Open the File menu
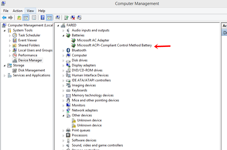The height and width of the screenshot is (150, 227). 6,11
